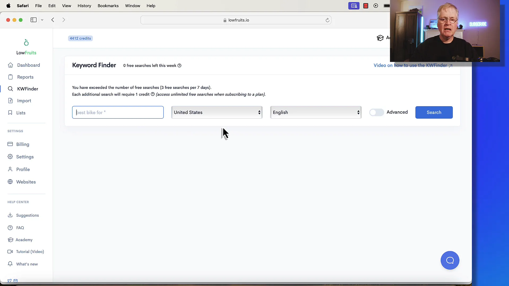Click Video on how to use KWFinder link
This screenshot has height=286, width=509.
coord(413,65)
